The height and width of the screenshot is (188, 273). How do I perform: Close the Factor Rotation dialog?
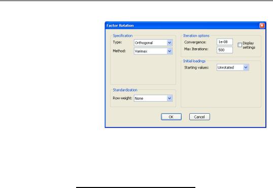pos(262,25)
